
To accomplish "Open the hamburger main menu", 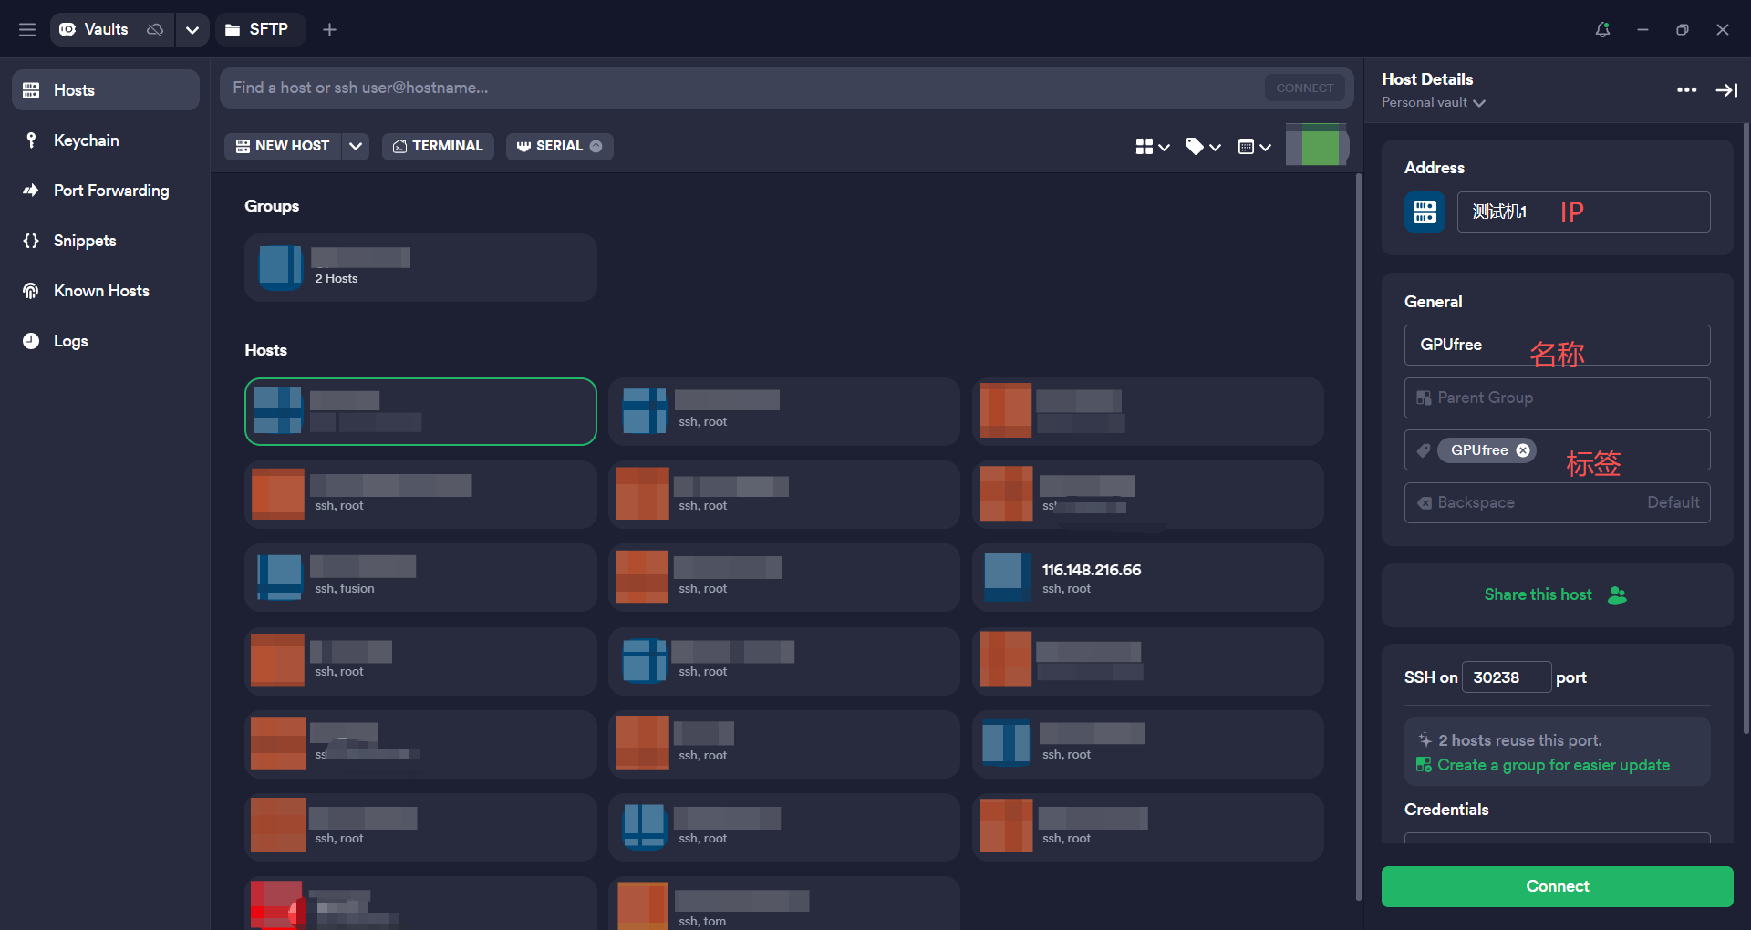I will pos(27,29).
